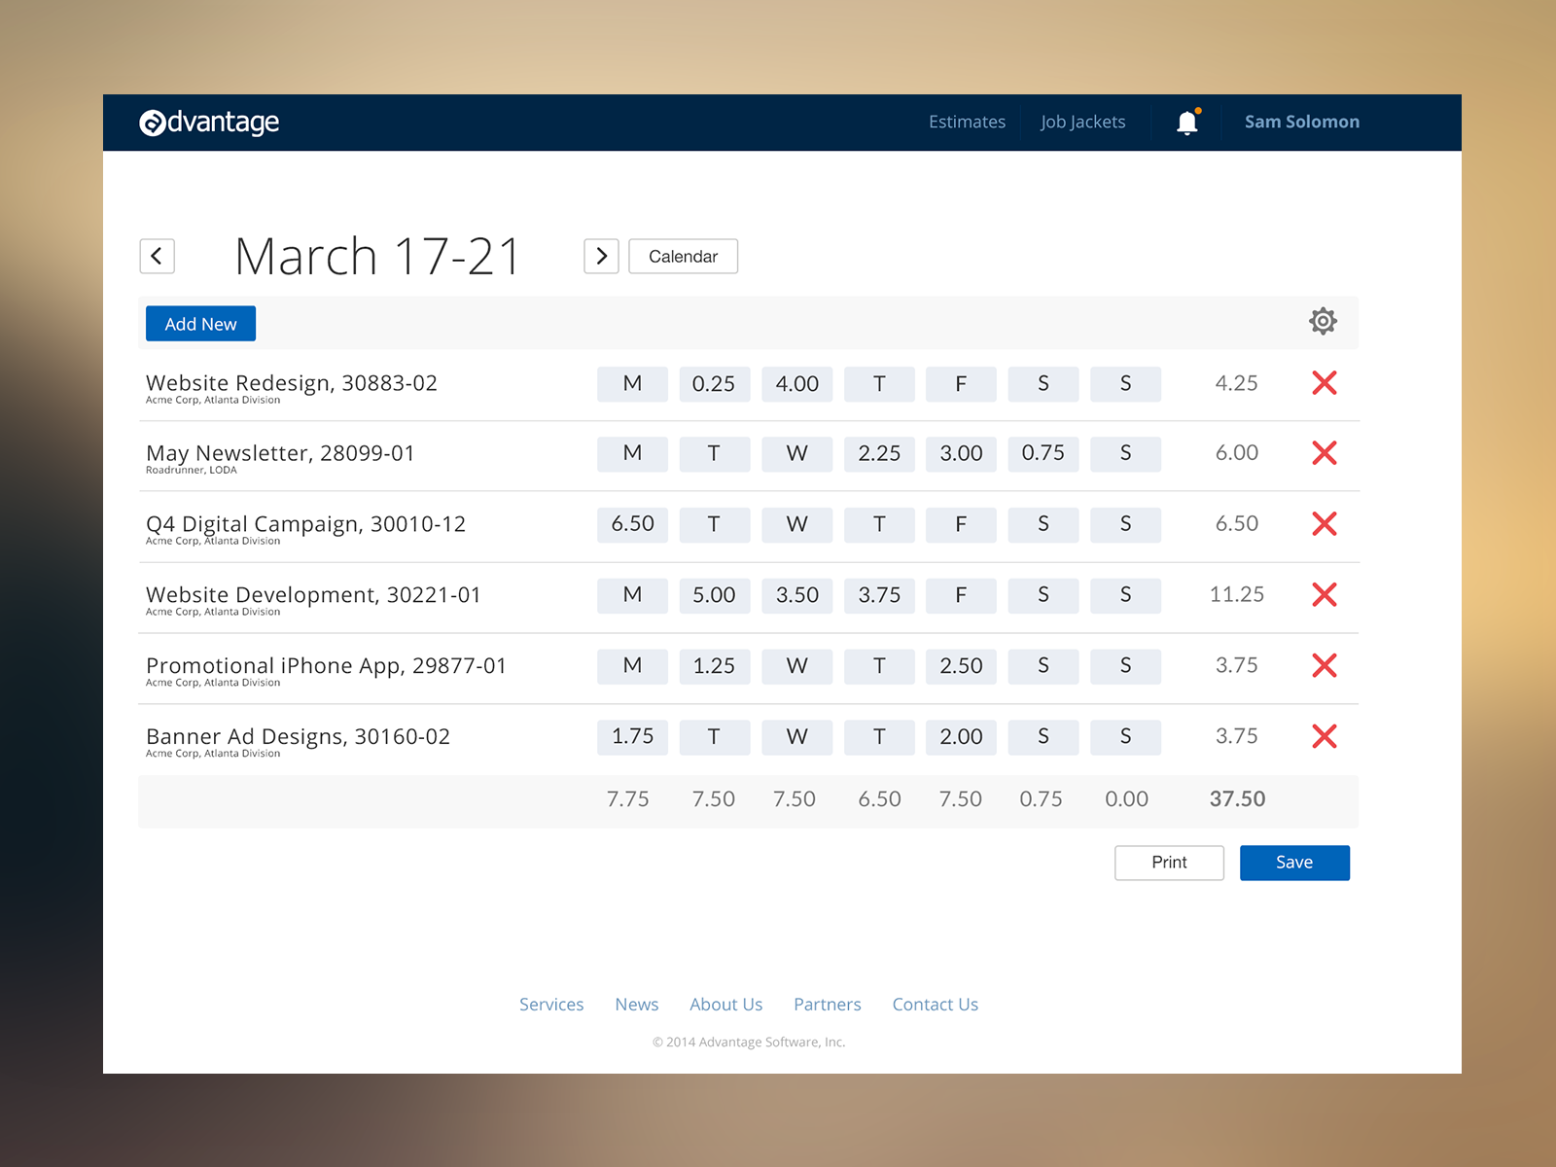
Task: Click the 6.50 Thursday column total
Action: pyautogui.click(x=879, y=799)
